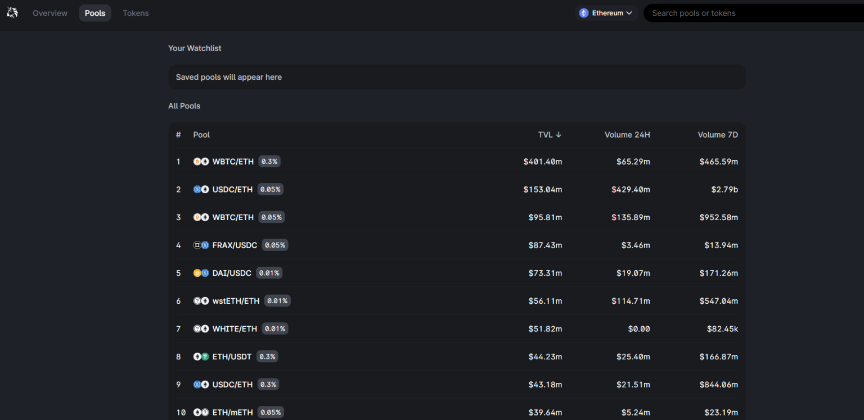Image resolution: width=864 pixels, height=420 pixels.
Task: Click FRAX/USDC pool token icons
Action: pyautogui.click(x=201, y=245)
